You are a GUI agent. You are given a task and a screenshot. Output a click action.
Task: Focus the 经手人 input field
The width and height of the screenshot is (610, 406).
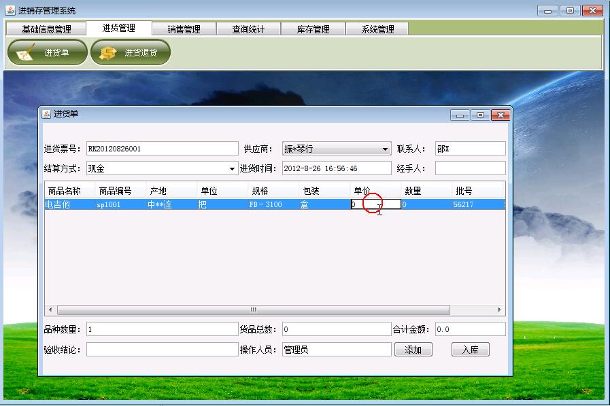coord(471,168)
